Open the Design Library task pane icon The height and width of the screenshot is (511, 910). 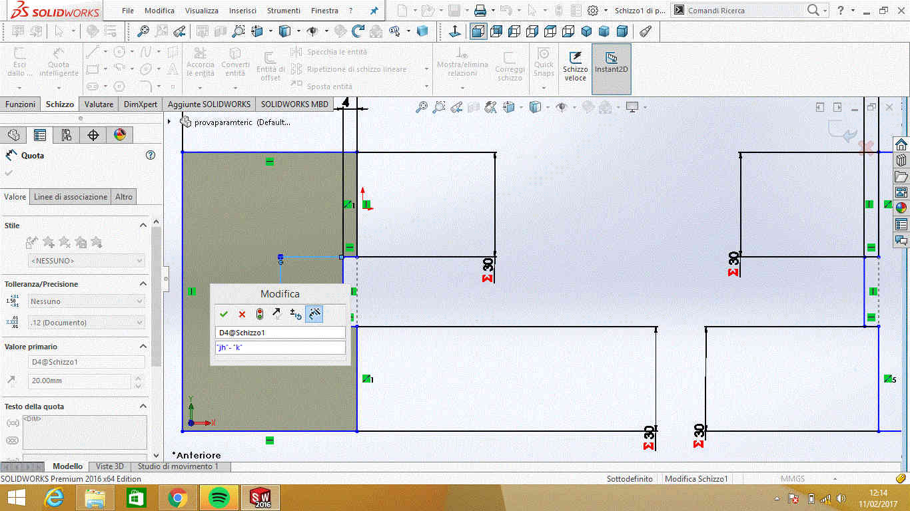(901, 160)
